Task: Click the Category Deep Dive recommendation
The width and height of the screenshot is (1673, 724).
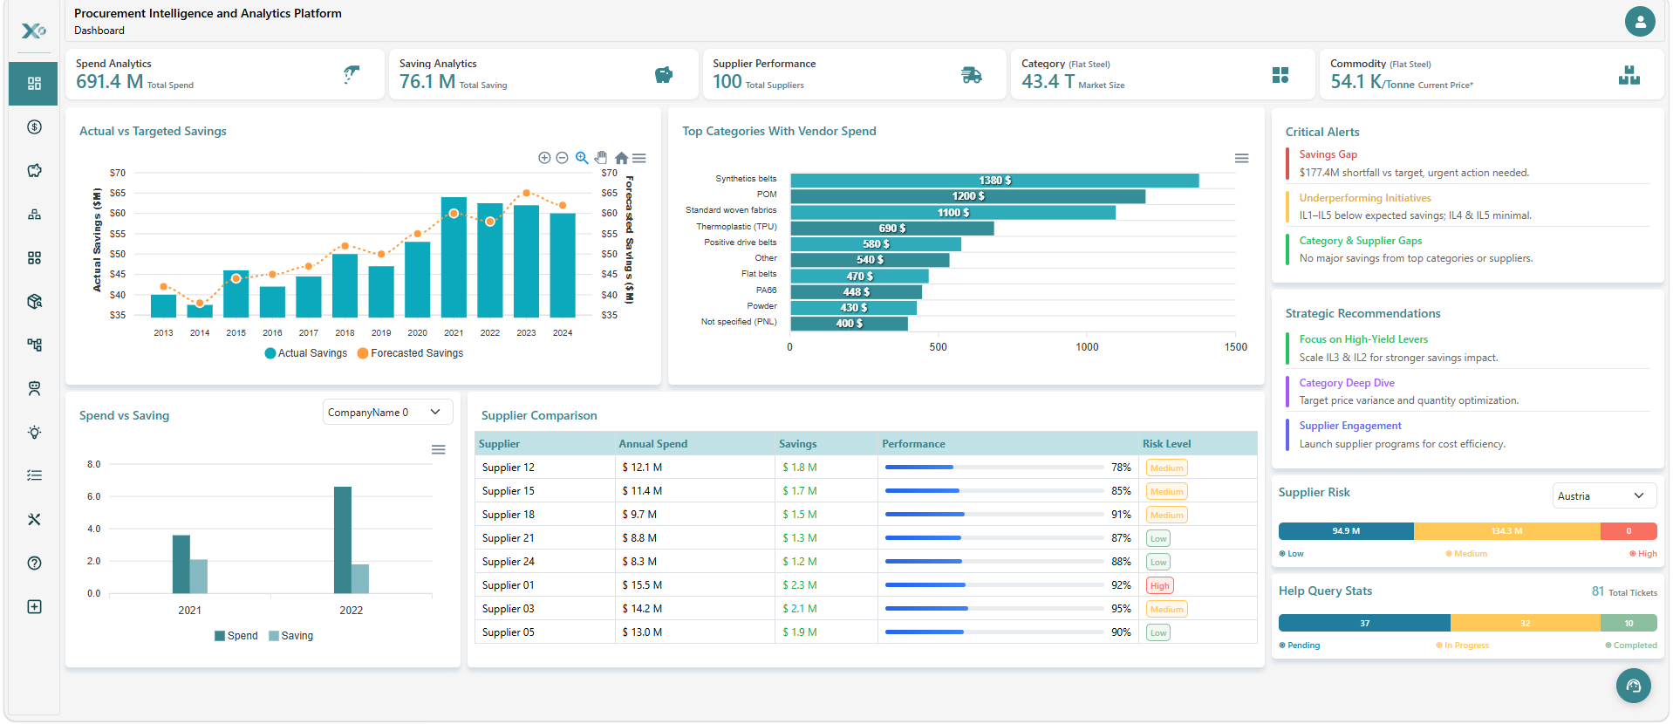Action: (x=1347, y=383)
